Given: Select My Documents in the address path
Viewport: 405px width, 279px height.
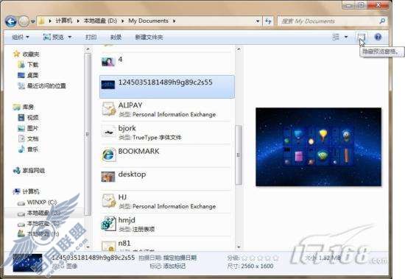Looking at the screenshot, I should [x=148, y=21].
